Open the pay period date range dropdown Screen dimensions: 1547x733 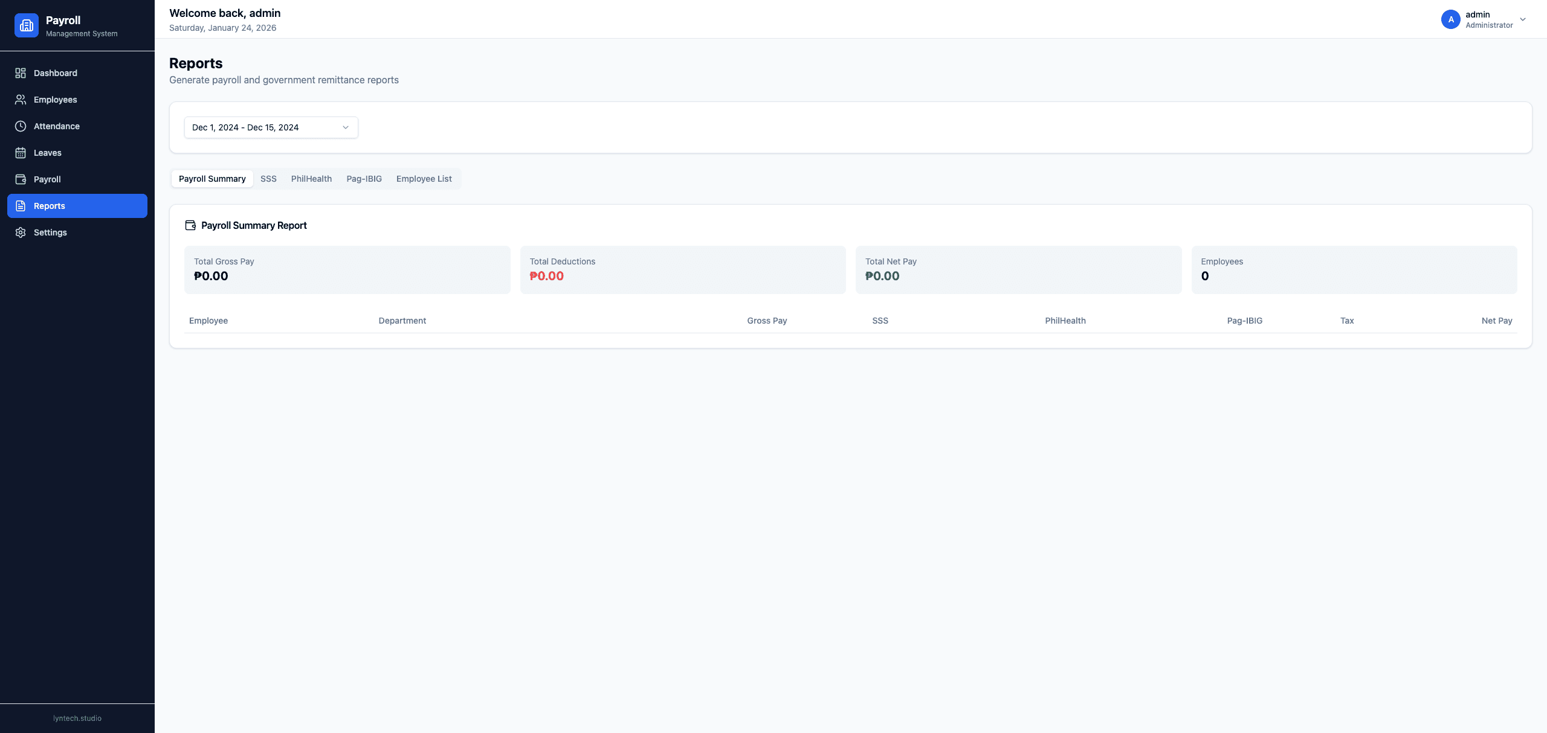[x=271, y=127]
